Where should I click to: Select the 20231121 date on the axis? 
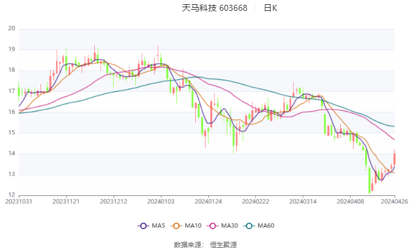[66, 202]
